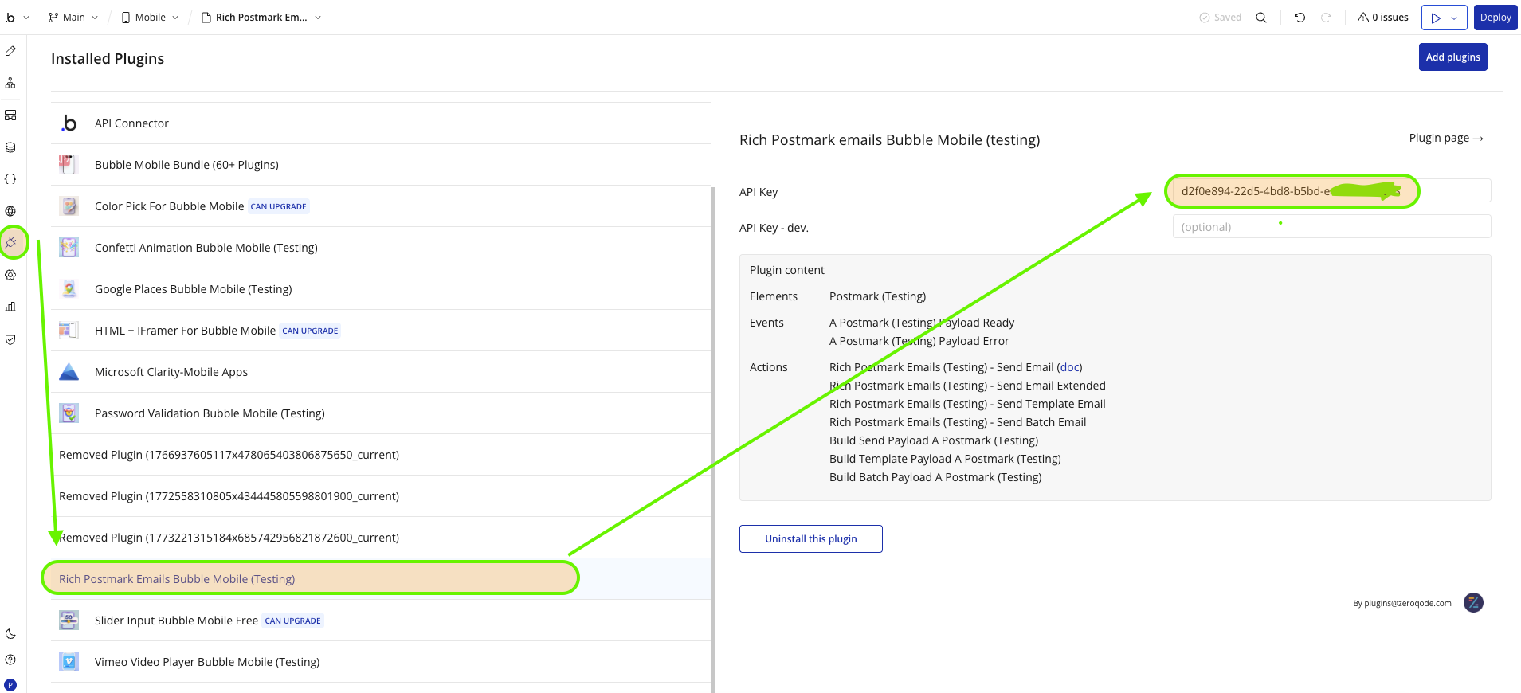Open the Design tab pencil icon

pyautogui.click(x=10, y=51)
